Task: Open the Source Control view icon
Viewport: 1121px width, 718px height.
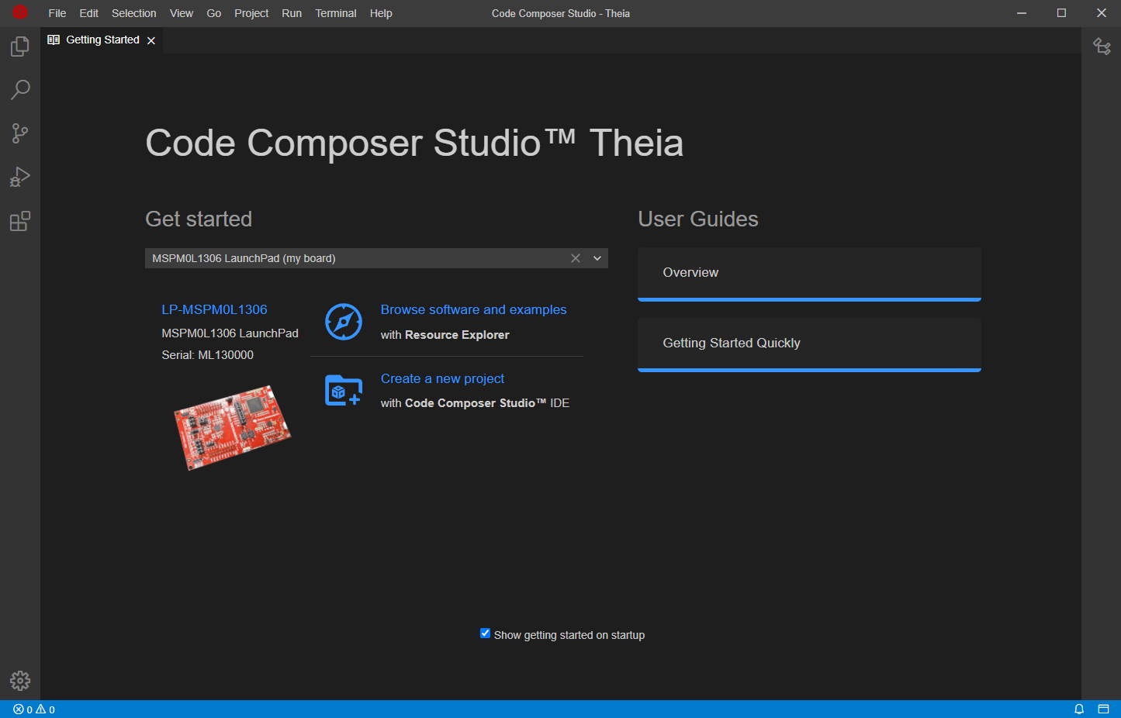Action: 20,133
